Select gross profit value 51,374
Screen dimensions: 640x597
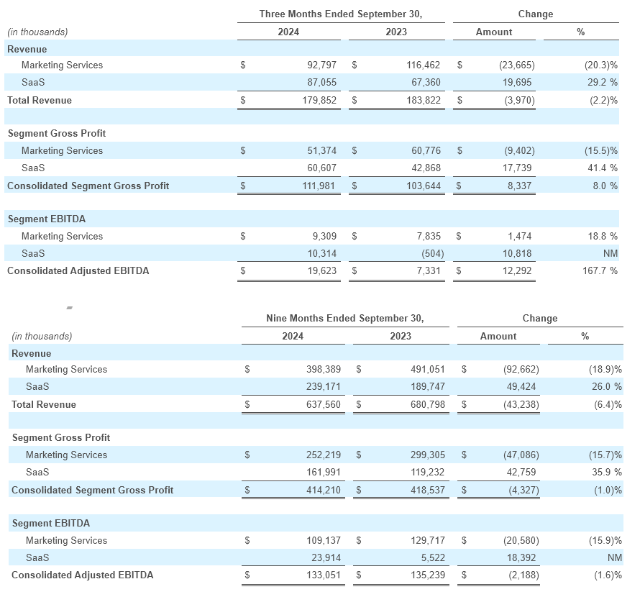point(321,151)
